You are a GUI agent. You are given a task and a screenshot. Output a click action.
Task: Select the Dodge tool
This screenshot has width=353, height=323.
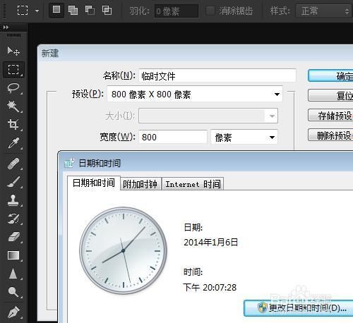pyautogui.click(x=13, y=292)
